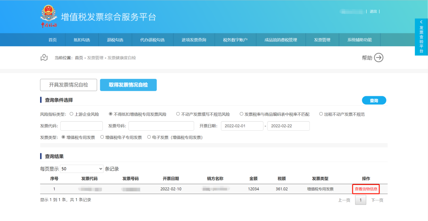Click the blue 查询 button
This screenshot has height=221, width=428.
coord(374,101)
